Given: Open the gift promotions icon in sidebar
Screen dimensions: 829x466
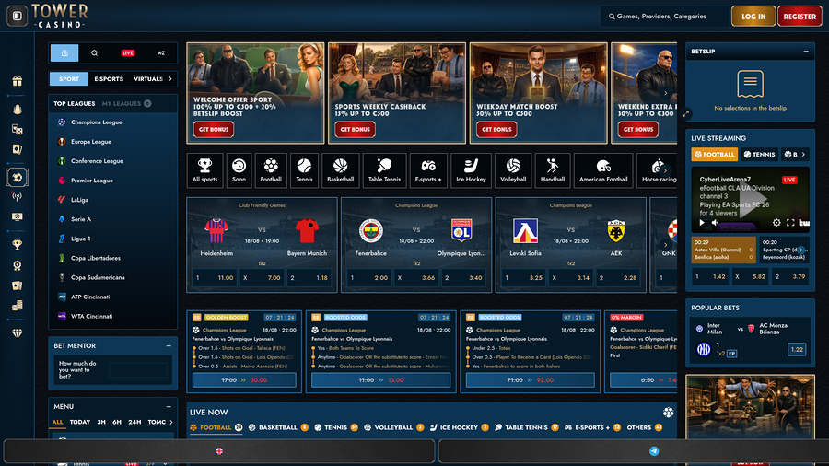Looking at the screenshot, I should pyautogui.click(x=17, y=81).
